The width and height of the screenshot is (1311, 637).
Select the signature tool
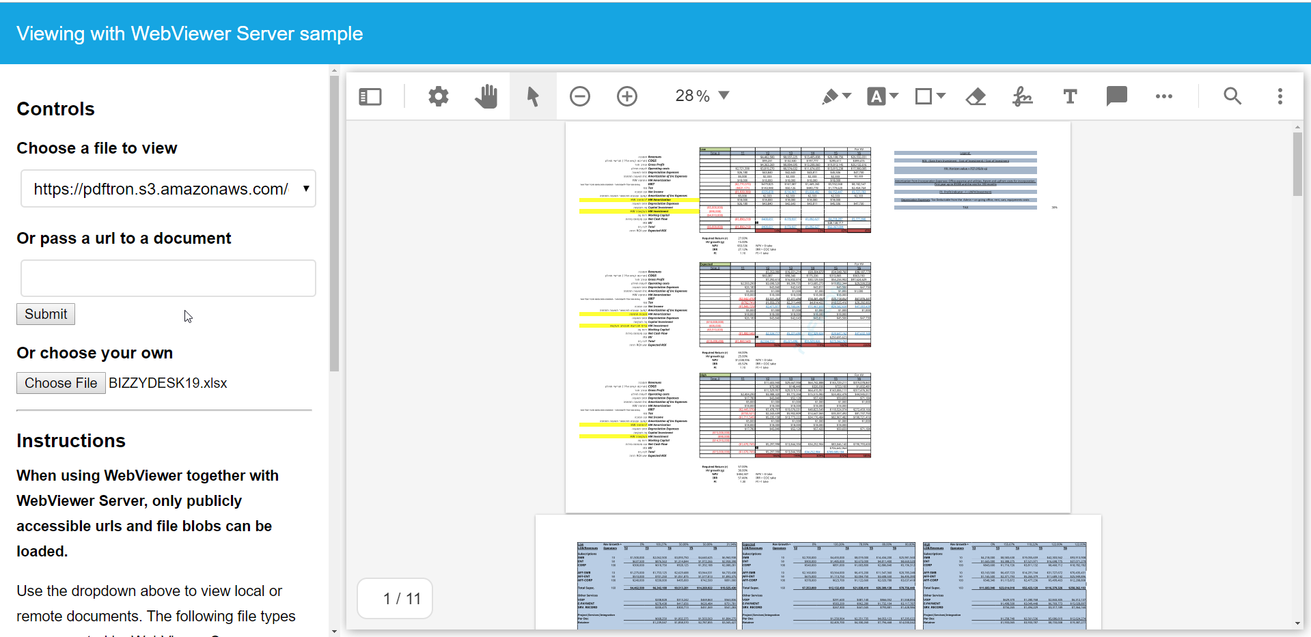click(1023, 96)
